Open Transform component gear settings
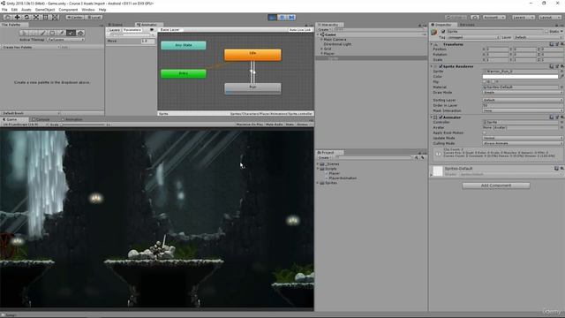Image resolution: width=565 pixels, height=318 pixels. coord(561,44)
